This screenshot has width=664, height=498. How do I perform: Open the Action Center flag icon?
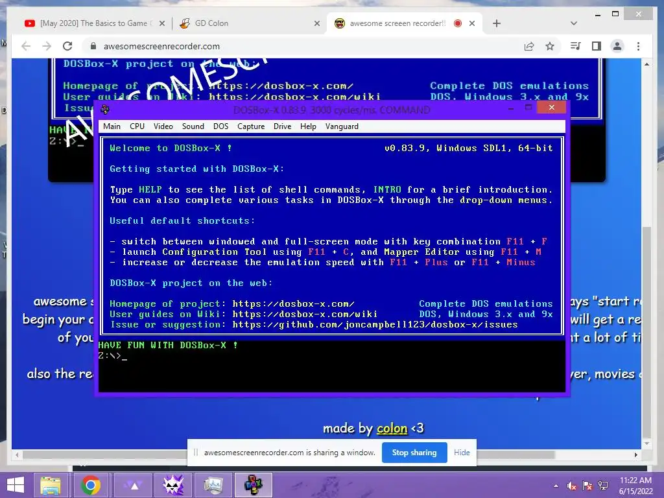[587, 486]
